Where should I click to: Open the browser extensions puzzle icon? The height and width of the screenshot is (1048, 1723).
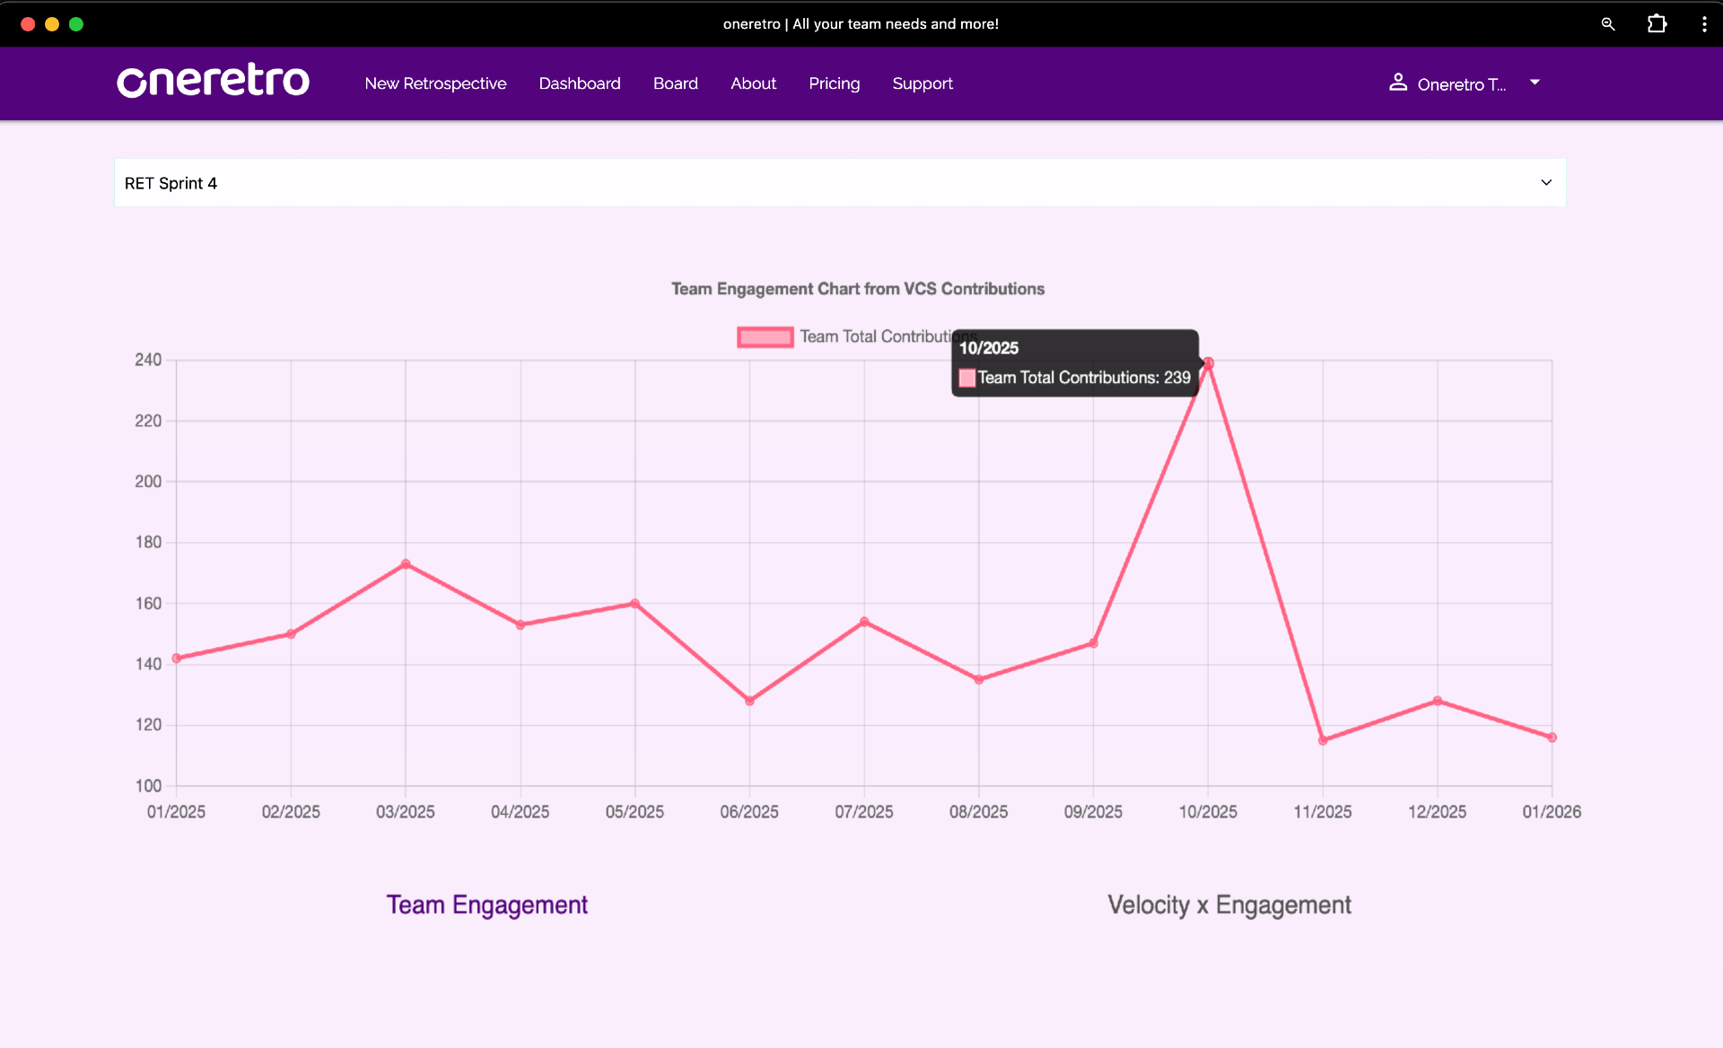(1657, 23)
